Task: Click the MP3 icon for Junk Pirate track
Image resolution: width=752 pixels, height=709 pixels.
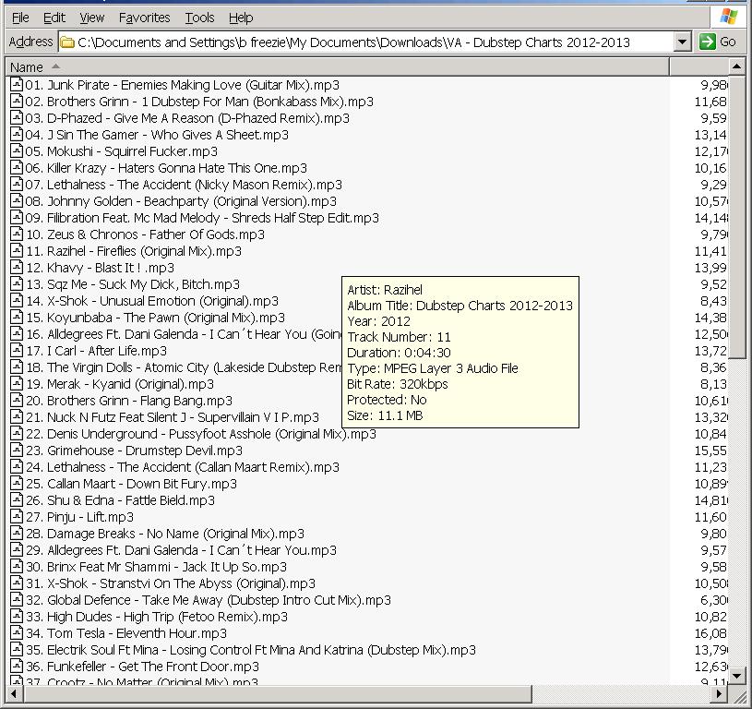Action: point(17,85)
